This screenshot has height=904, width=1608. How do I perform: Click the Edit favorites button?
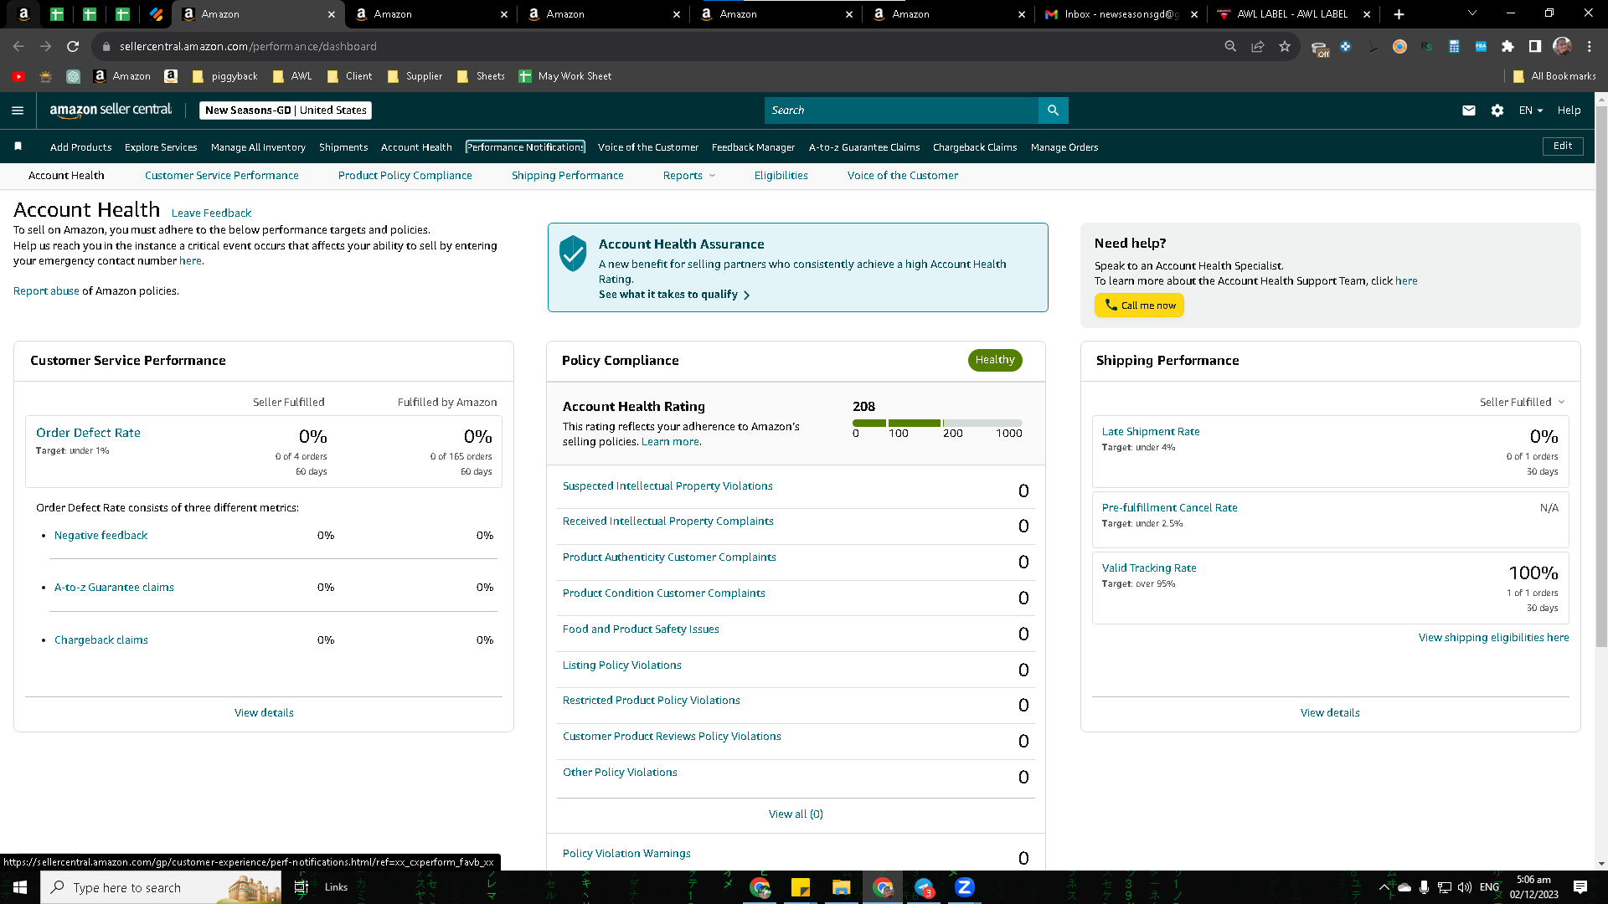point(1563,146)
